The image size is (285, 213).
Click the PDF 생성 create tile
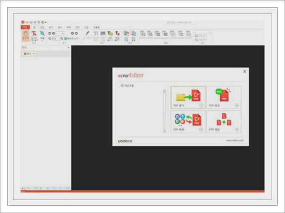click(224, 98)
